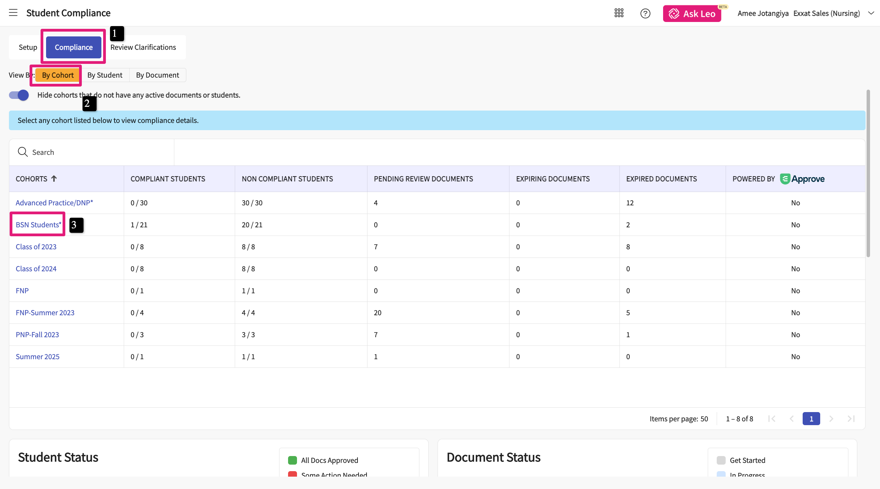880x489 pixels.
Task: Select the By Document view option
Action: (x=157, y=75)
